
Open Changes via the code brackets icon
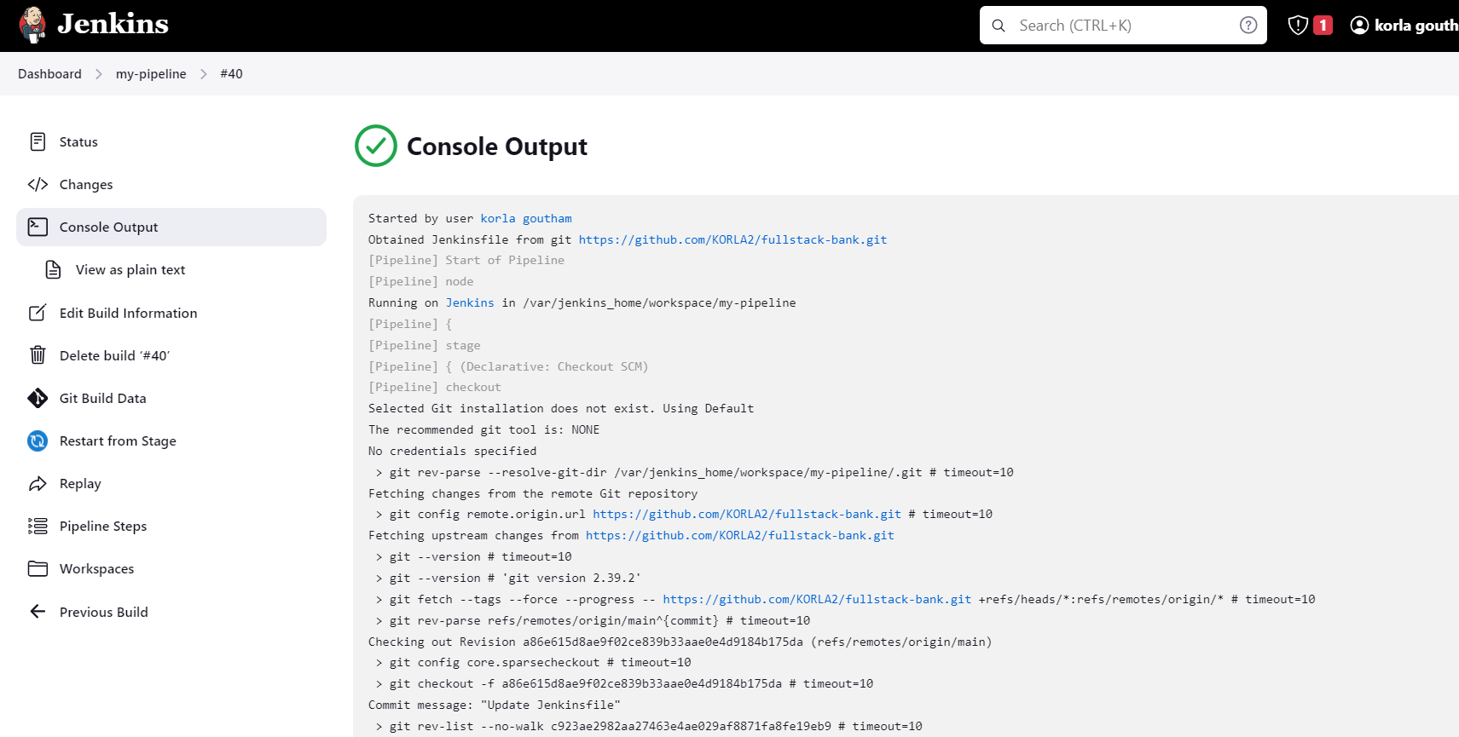pyautogui.click(x=38, y=184)
